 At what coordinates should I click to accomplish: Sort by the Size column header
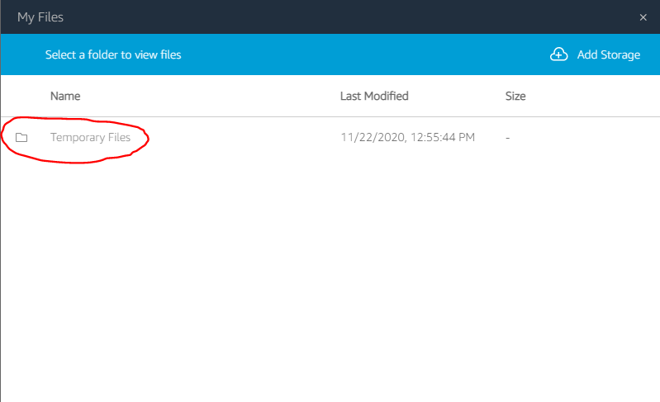(x=515, y=96)
